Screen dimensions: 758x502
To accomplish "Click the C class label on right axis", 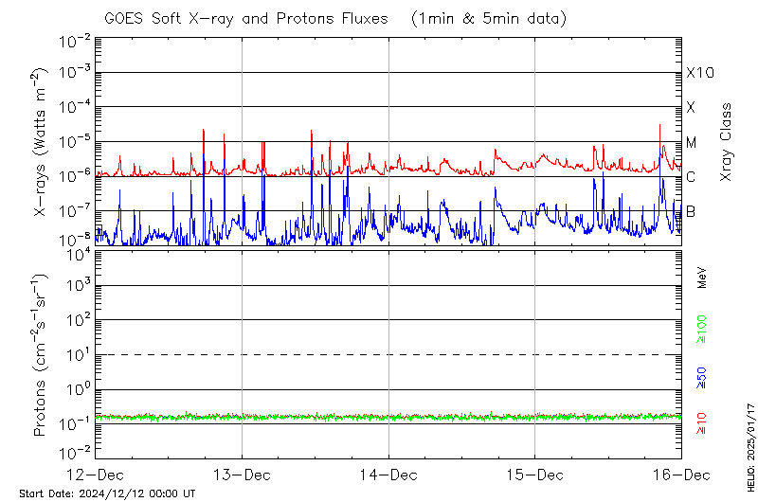I will tap(692, 177).
